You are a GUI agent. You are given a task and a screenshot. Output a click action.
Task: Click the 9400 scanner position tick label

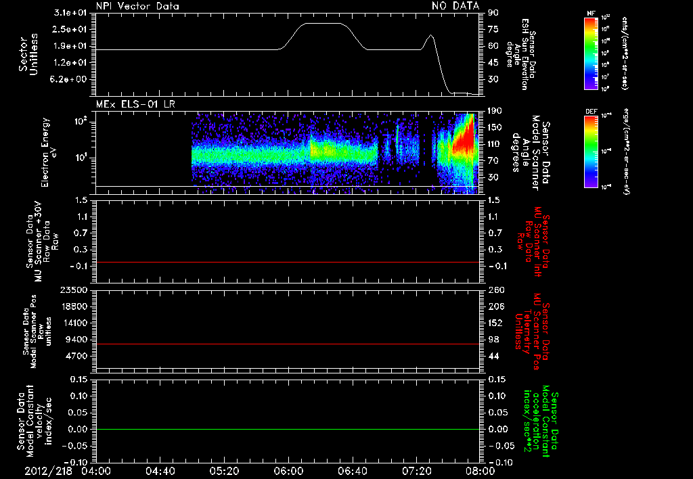(76, 340)
